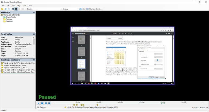This screenshot has width=209, height=112.
Task: Click the Now Playing scrollbar down arrow
Action: point(34,56)
